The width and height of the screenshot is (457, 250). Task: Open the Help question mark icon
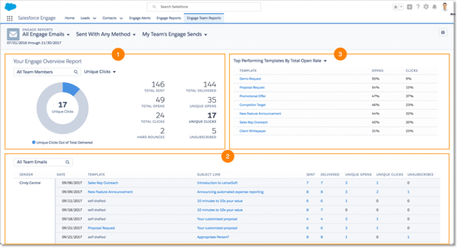pyautogui.click(x=418, y=7)
